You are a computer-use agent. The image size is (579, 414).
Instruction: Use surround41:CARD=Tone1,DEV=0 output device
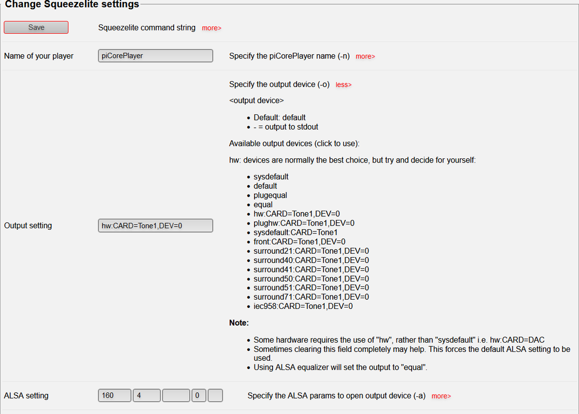(x=312, y=270)
